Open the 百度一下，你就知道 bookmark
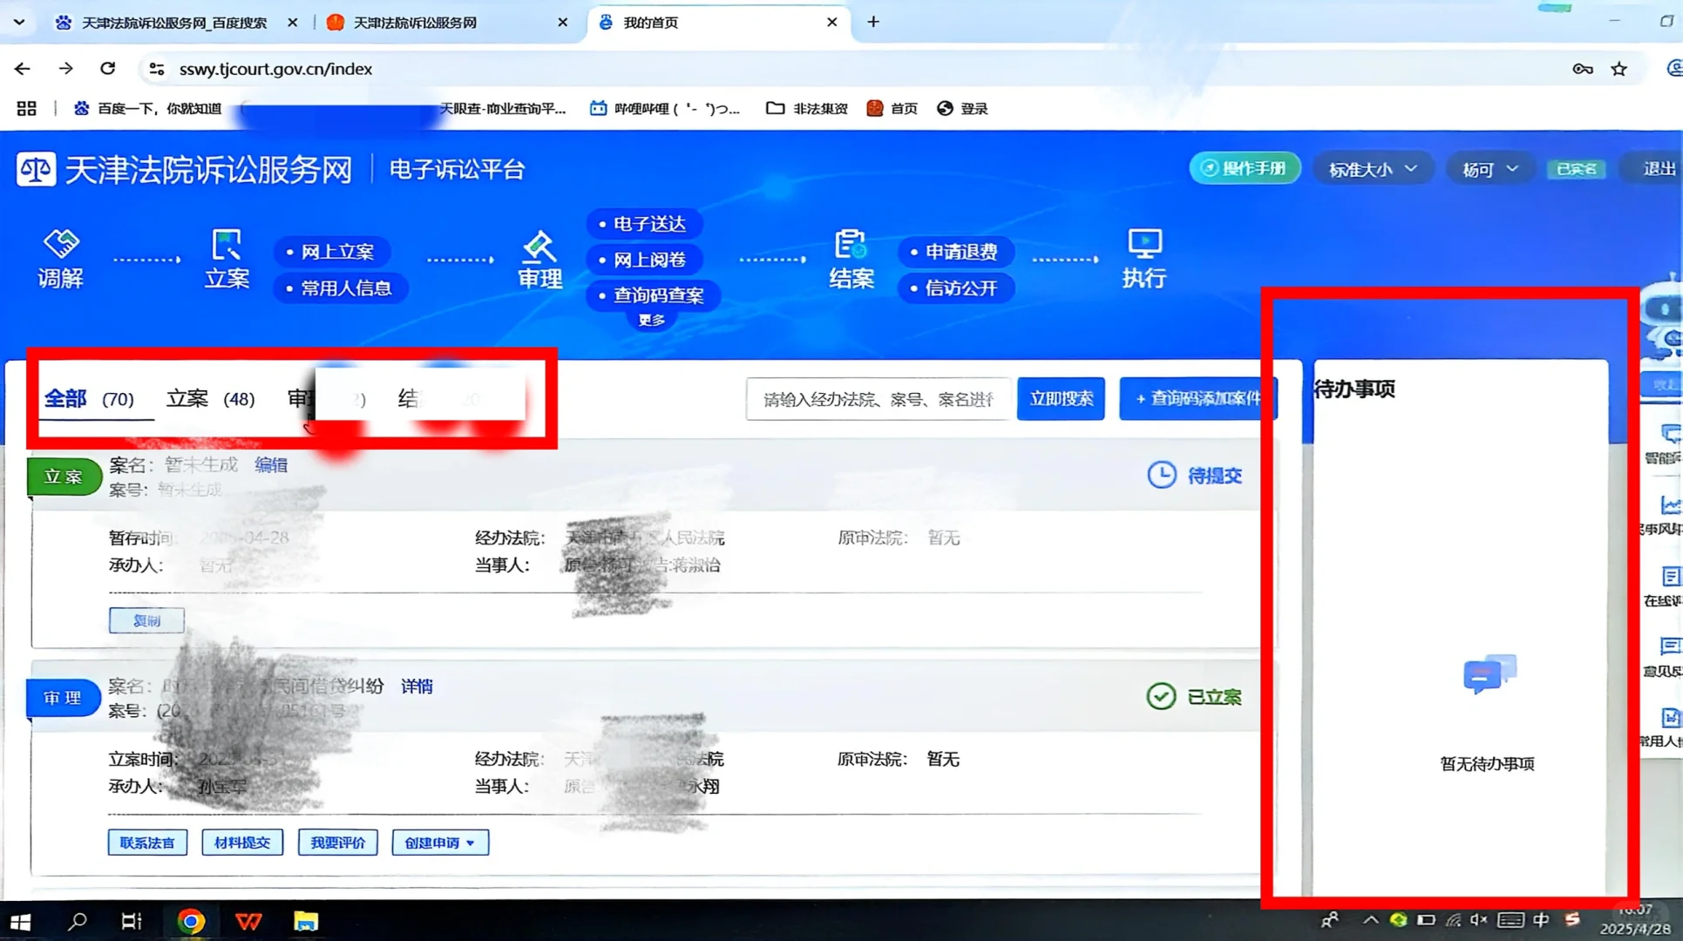The image size is (1683, 941). [x=148, y=108]
